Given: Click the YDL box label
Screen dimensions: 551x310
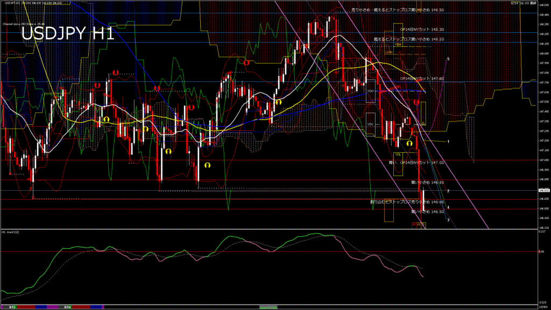Looking at the screenshot, I should click(398, 154).
